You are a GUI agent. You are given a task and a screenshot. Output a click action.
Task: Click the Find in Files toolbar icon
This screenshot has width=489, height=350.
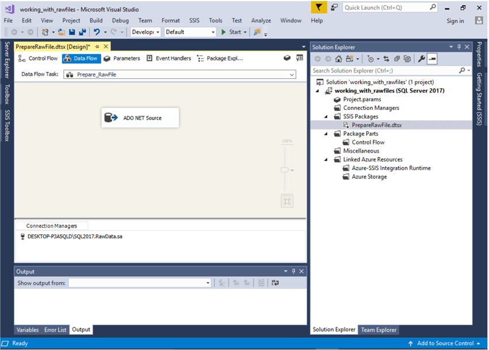pyautogui.click(x=257, y=32)
